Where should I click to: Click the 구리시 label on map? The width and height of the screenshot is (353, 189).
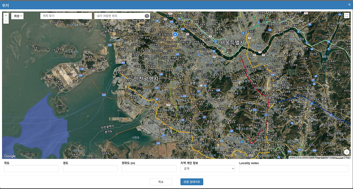pyautogui.click(x=274, y=25)
